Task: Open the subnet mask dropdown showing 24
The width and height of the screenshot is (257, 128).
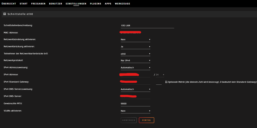Action: pos(160,74)
